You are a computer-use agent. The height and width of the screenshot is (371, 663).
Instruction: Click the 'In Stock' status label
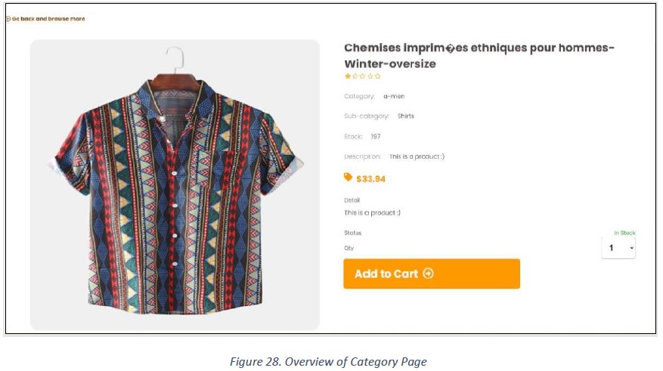point(625,233)
